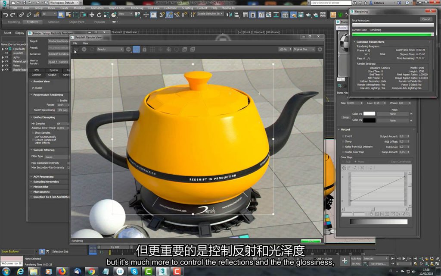This screenshot has height=276, width=441.
Task: Click the Phoenix FD toolbar icon
Action: (333, 15)
